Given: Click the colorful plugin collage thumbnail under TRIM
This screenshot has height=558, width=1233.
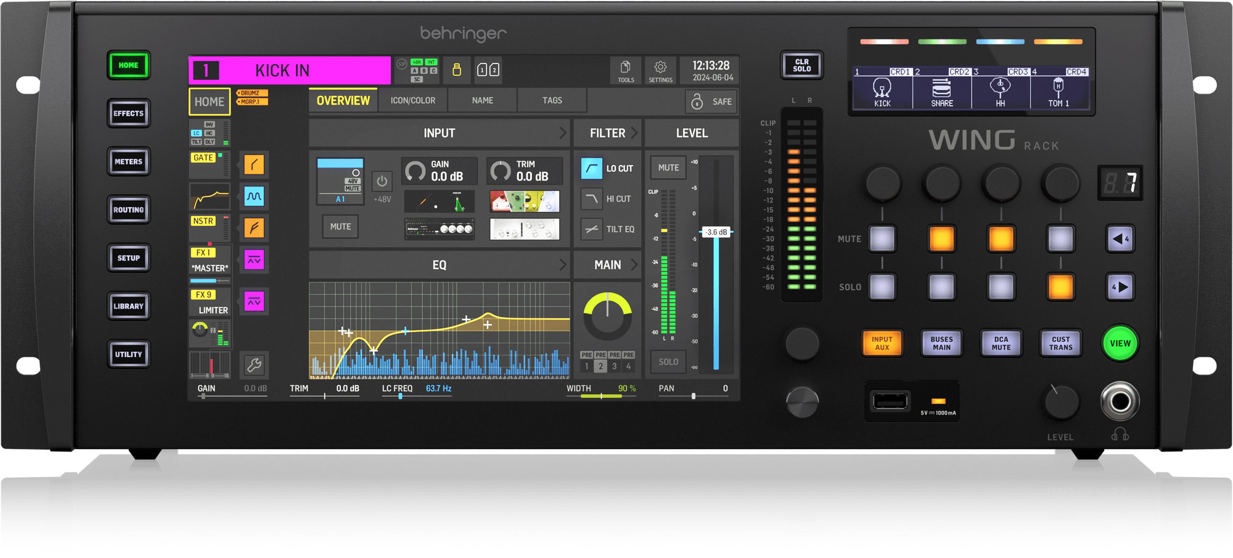Looking at the screenshot, I should coord(525,201).
